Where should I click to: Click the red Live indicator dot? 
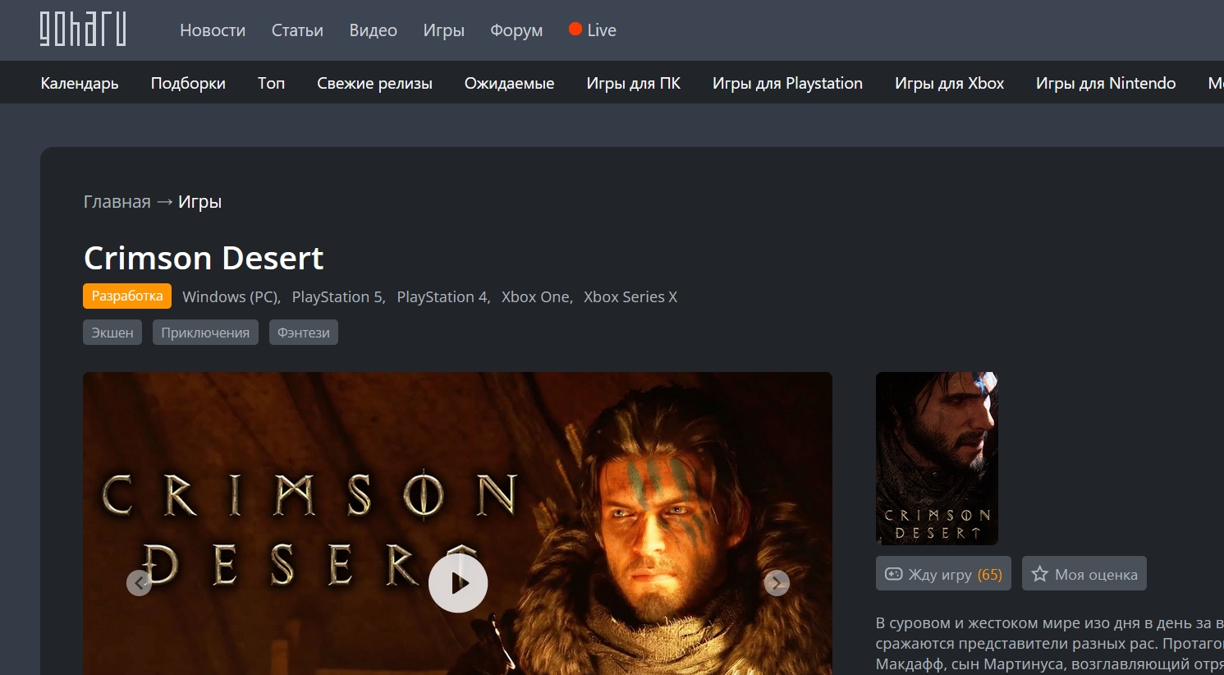[575, 29]
